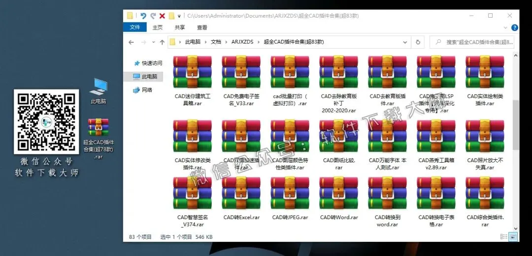Refresh the current folder view
The height and width of the screenshot is (256, 532).
pos(418,42)
